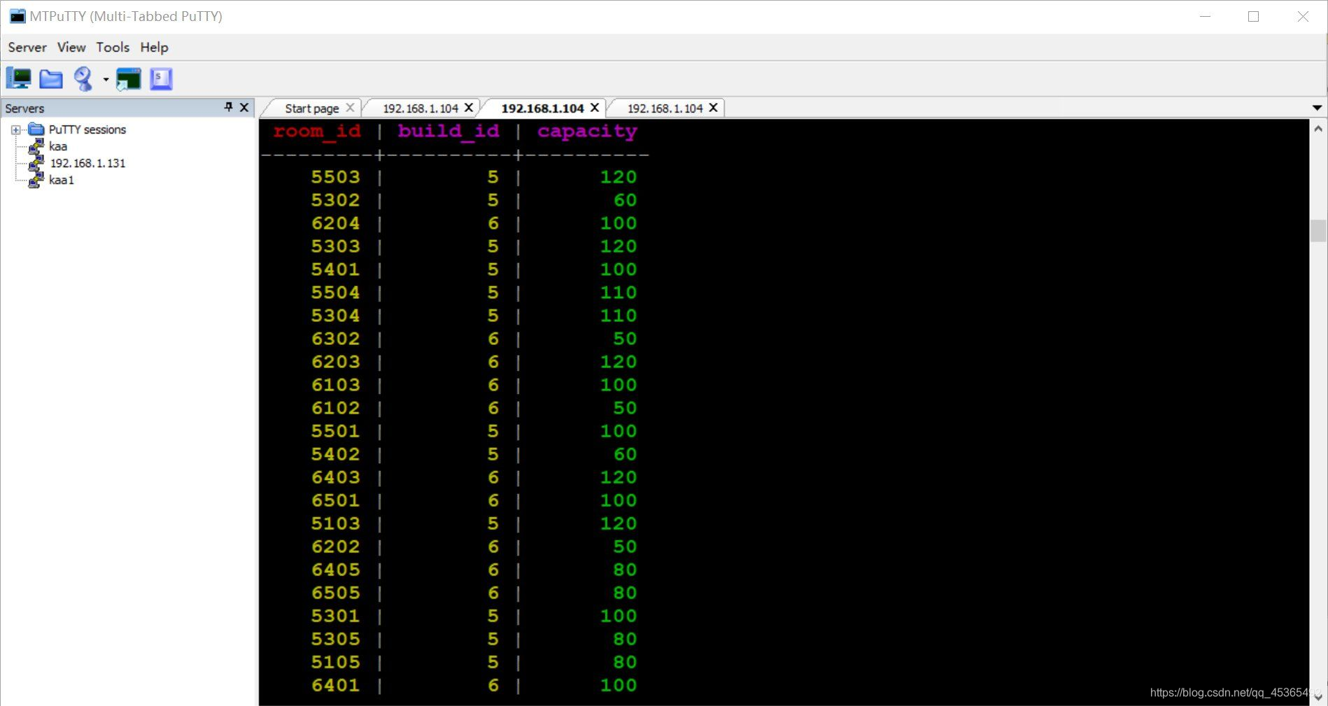Open the tab list dropdown arrow
This screenshot has height=706, width=1328.
click(1317, 108)
